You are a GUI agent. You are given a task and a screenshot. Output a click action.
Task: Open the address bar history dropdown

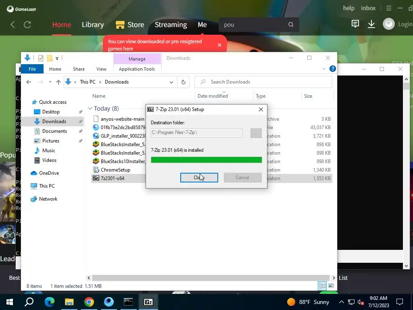coord(171,82)
